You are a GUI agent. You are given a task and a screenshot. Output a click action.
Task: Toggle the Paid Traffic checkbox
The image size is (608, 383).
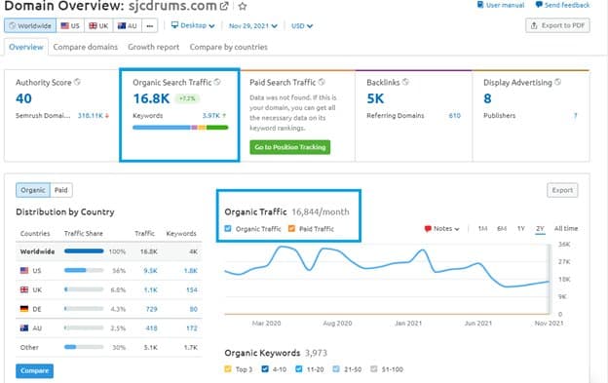pos(291,229)
